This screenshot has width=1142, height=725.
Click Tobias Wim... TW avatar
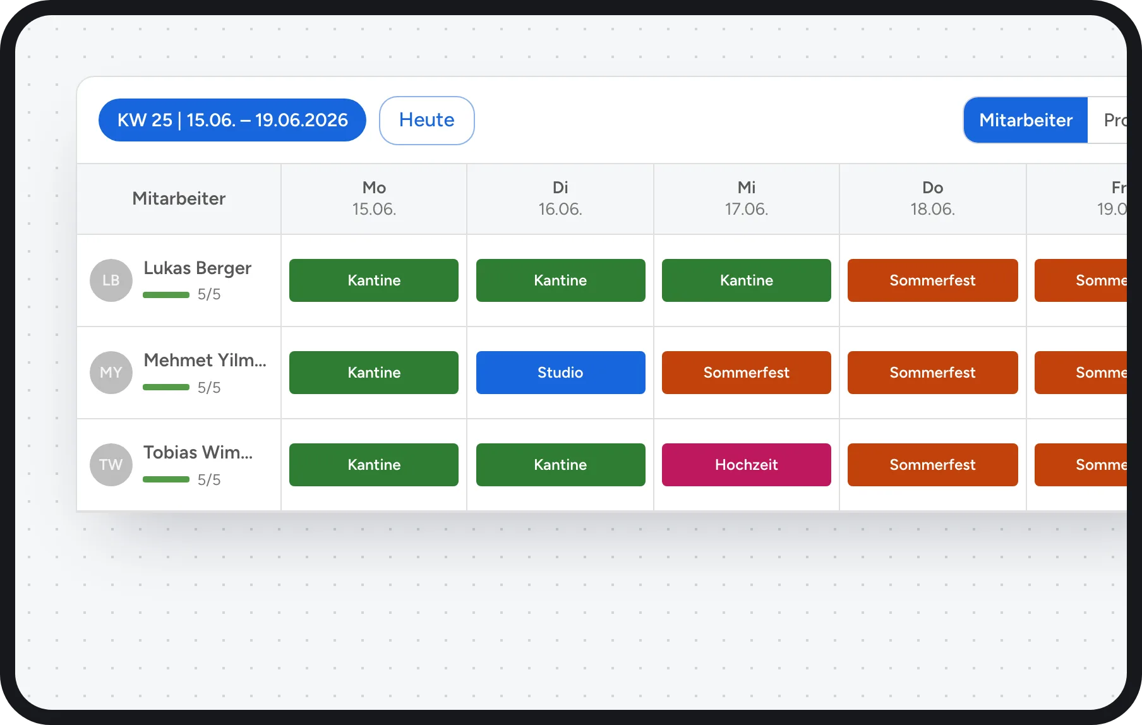111,465
